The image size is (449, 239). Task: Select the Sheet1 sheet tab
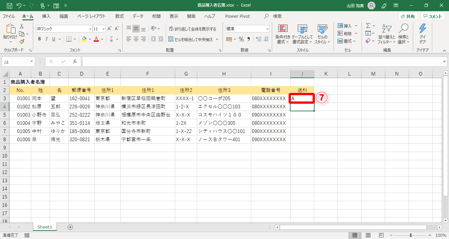45,227
